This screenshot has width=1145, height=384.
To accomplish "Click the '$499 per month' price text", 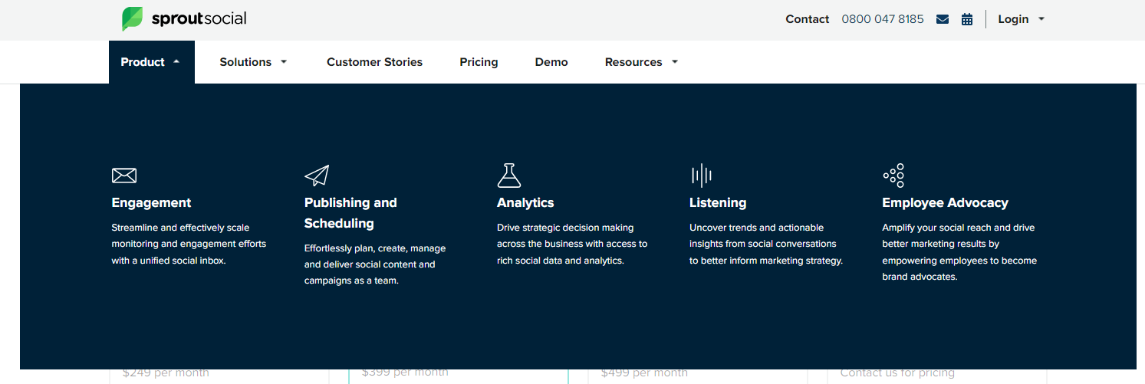I will (x=644, y=373).
